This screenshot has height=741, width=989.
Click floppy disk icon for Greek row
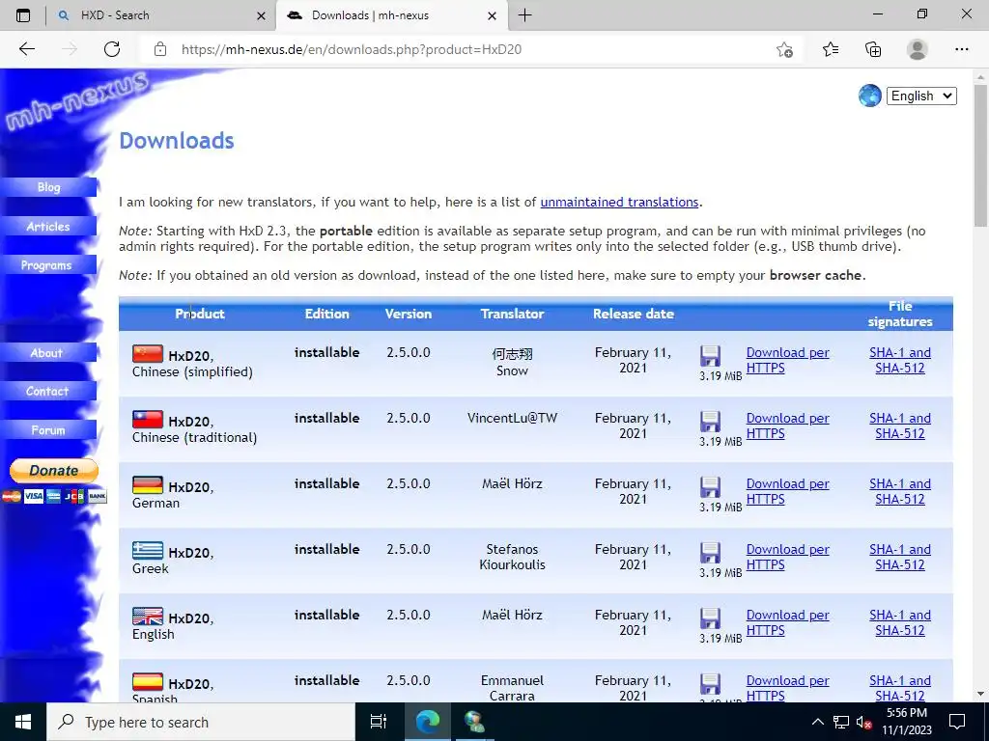(x=710, y=553)
